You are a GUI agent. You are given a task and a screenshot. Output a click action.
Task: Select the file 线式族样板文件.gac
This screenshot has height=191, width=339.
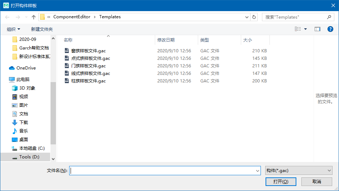[x=91, y=73]
